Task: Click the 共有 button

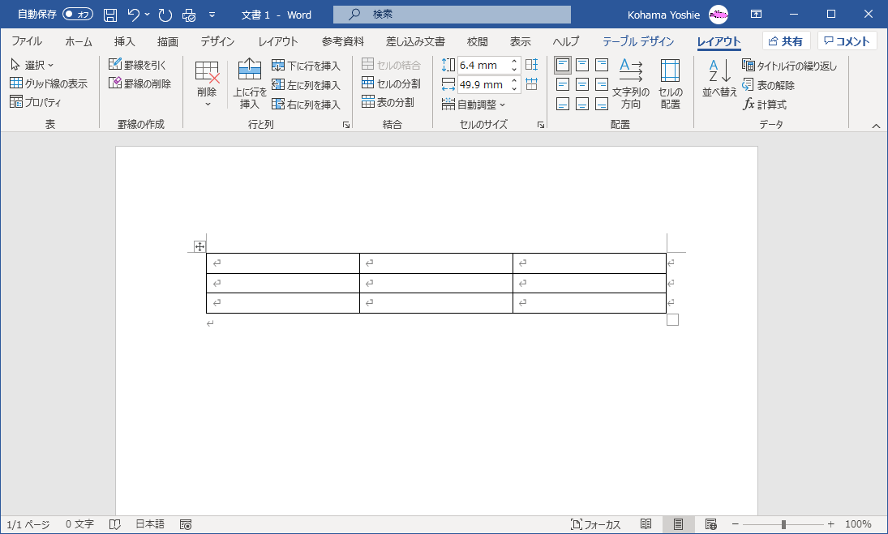Action: pyautogui.click(x=786, y=41)
